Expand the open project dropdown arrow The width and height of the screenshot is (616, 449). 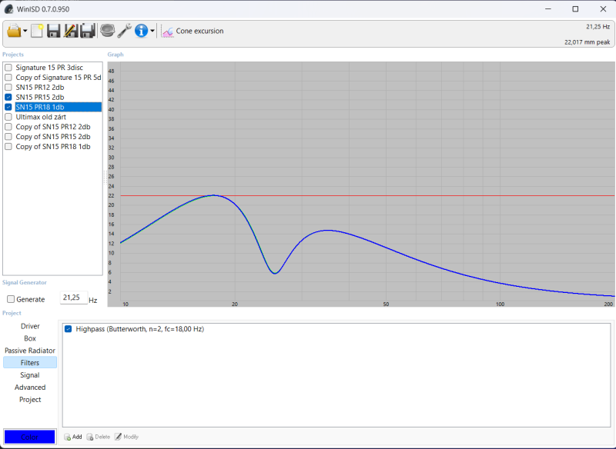(25, 31)
